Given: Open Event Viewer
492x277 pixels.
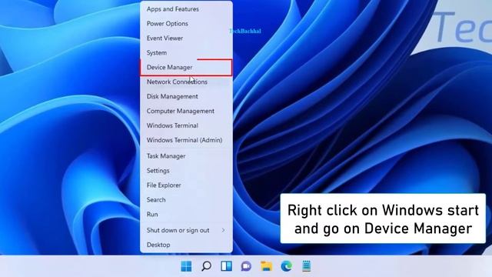Looking at the screenshot, I should pos(186,38).
